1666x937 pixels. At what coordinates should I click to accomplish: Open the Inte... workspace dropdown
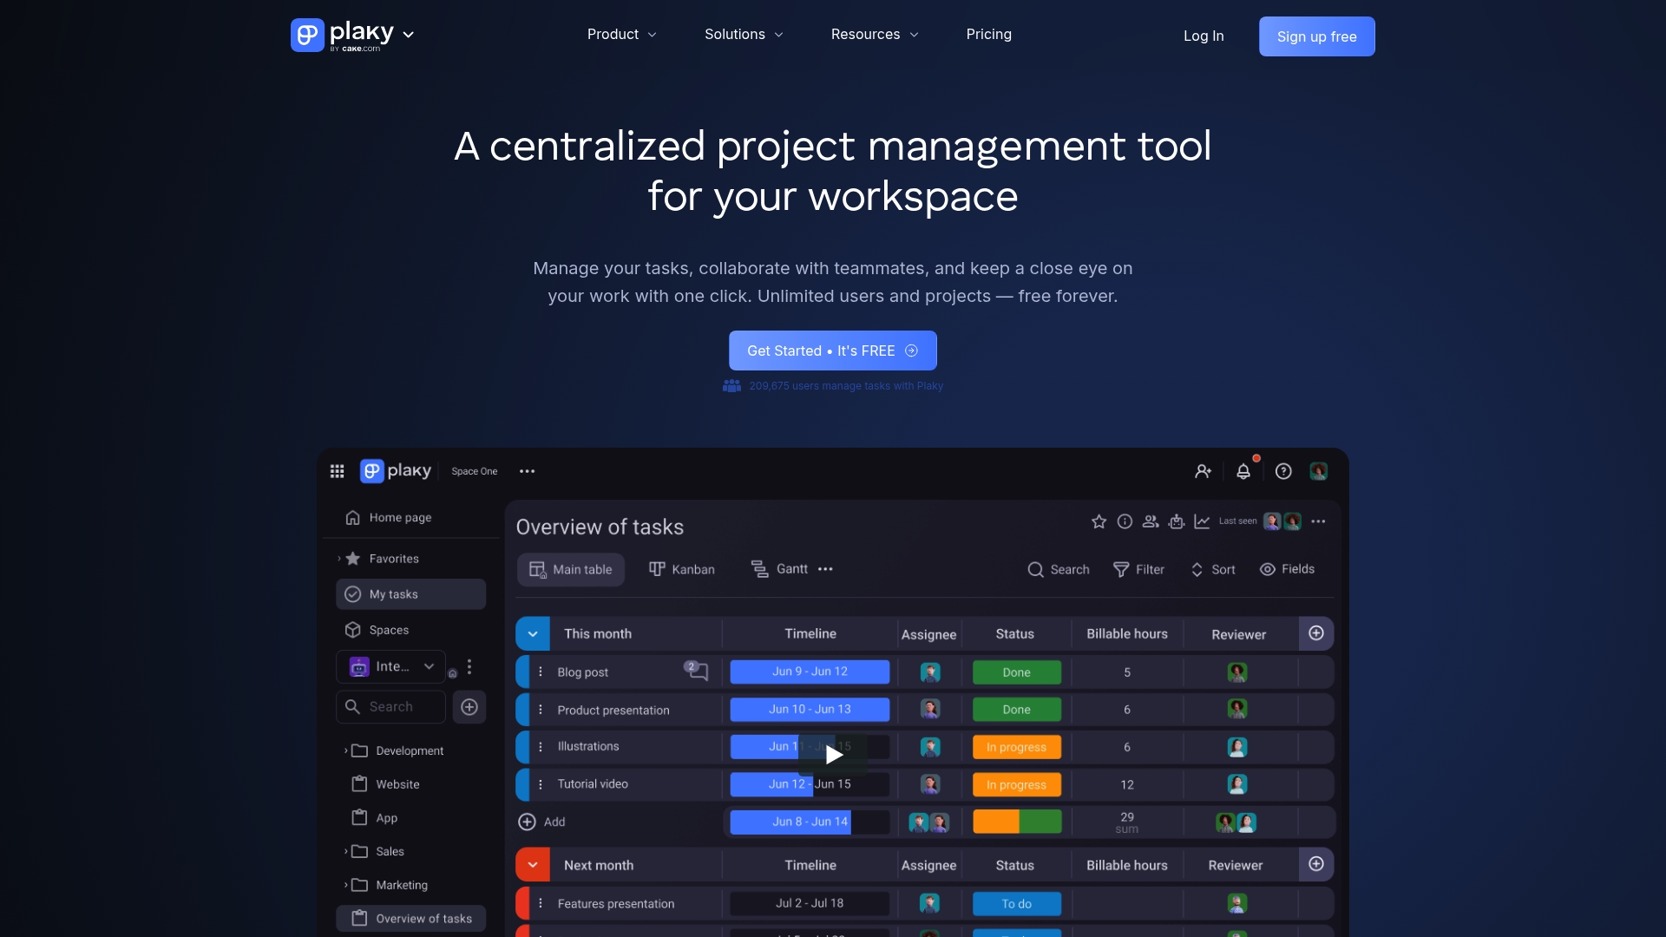tap(390, 666)
